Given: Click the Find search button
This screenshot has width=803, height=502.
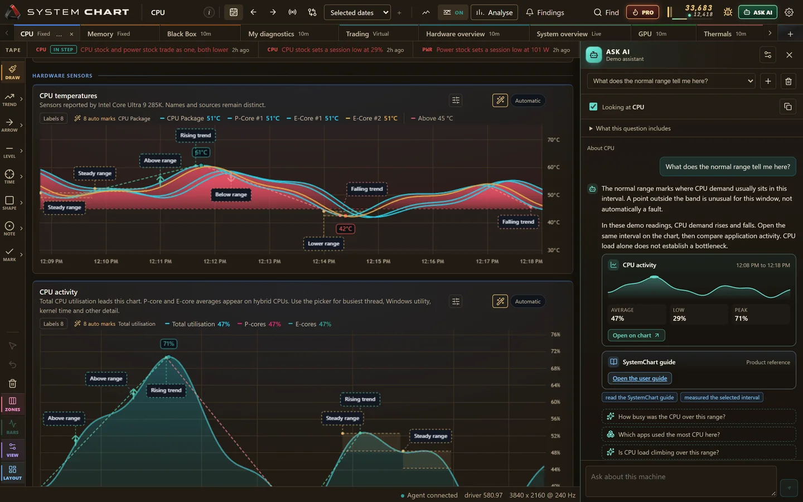Looking at the screenshot, I should pos(606,12).
